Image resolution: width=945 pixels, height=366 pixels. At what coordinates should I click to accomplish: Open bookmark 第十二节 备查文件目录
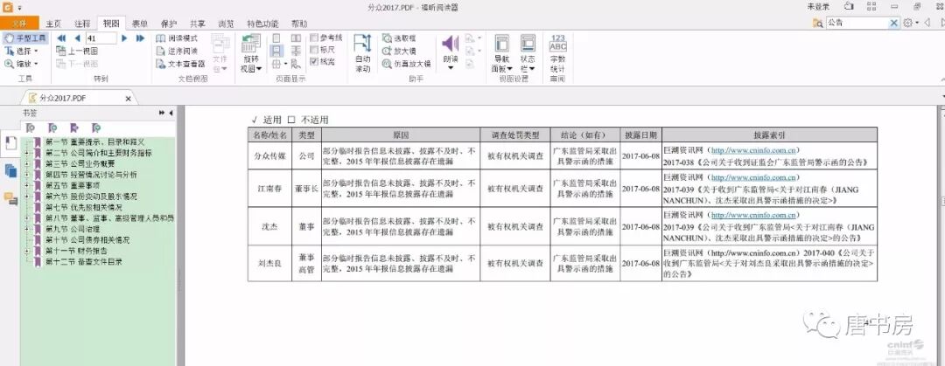coord(83,261)
